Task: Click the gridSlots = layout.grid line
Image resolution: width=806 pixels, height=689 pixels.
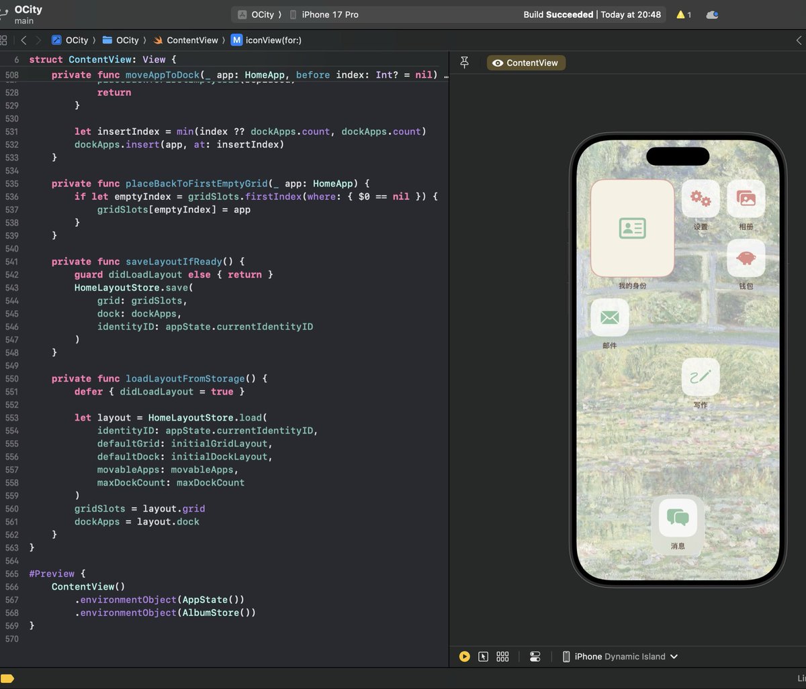Action: click(140, 509)
